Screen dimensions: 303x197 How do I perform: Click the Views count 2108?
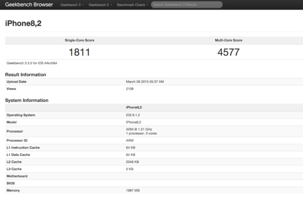(x=130, y=89)
